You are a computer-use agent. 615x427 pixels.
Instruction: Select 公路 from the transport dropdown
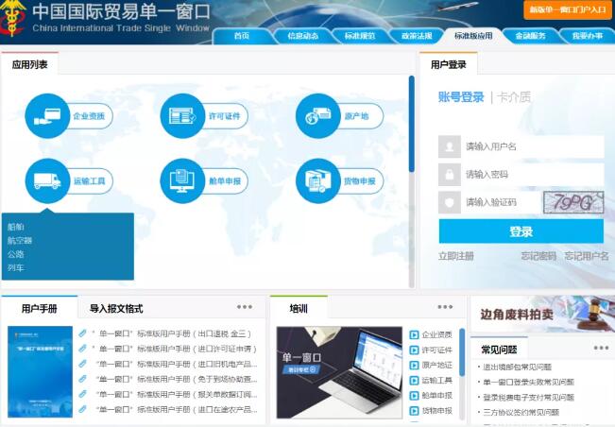(x=16, y=254)
